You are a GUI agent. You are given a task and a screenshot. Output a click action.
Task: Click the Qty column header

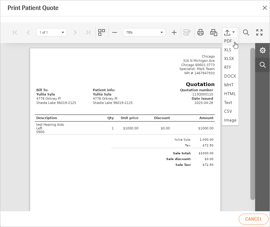110,118
